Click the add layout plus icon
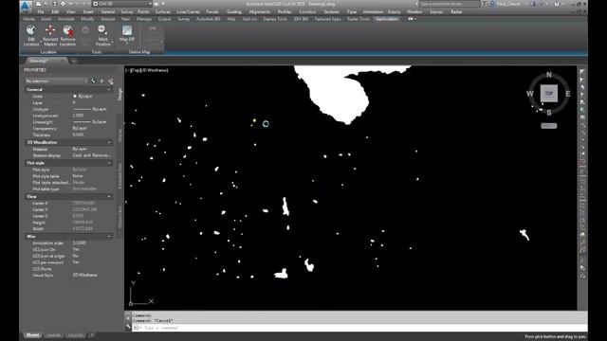This screenshot has height=341, width=607. (x=92, y=334)
